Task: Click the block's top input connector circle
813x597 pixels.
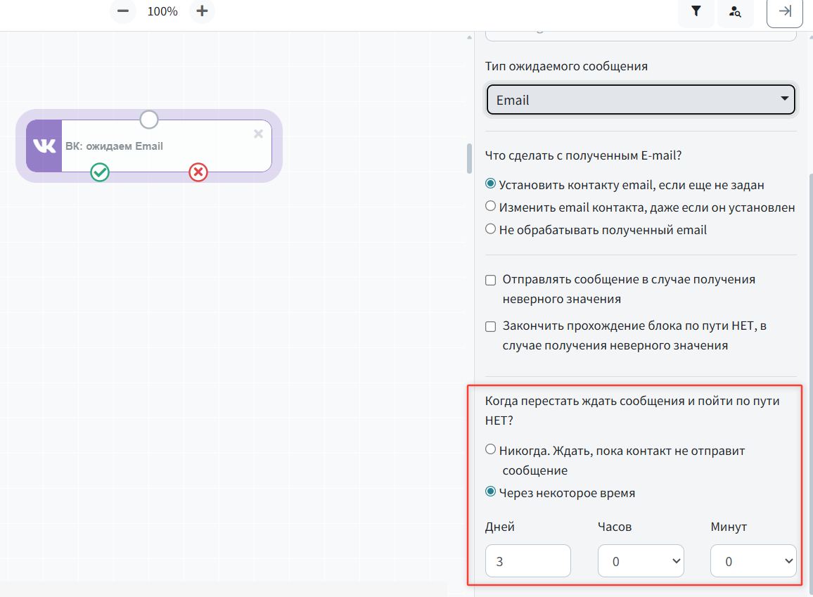Action: [149, 119]
